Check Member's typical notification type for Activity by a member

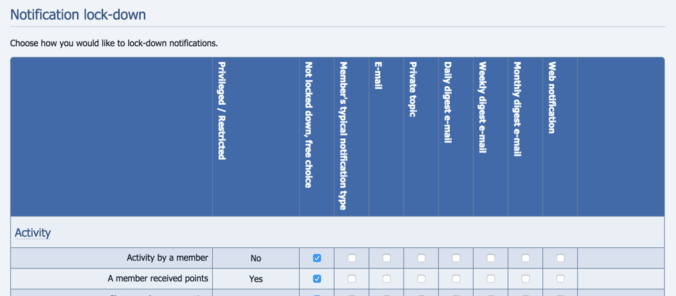pos(351,258)
